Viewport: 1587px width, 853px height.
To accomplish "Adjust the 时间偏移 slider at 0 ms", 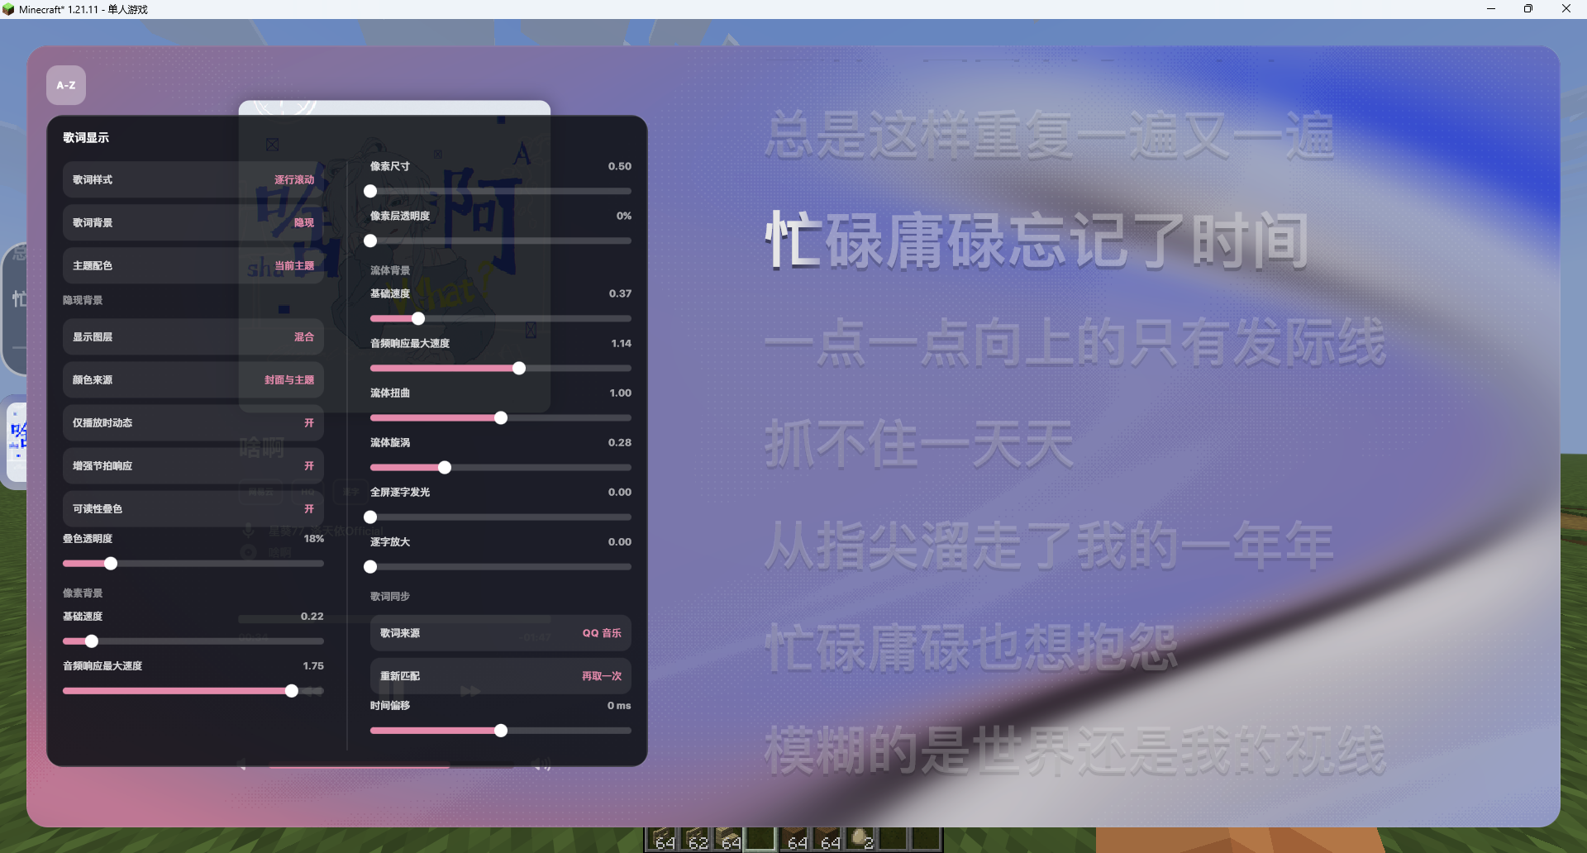I will tap(501, 731).
